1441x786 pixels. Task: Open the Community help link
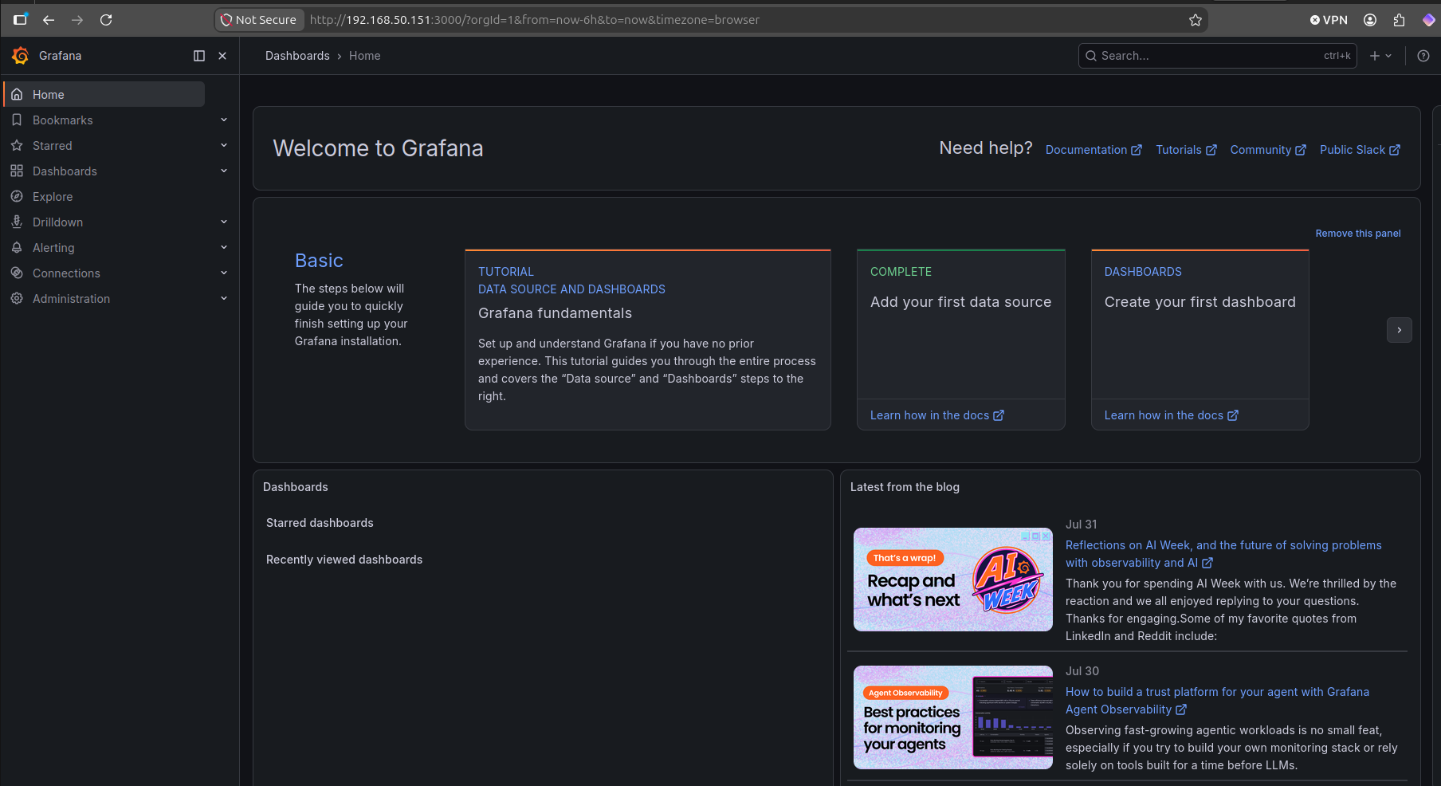[1268, 150]
